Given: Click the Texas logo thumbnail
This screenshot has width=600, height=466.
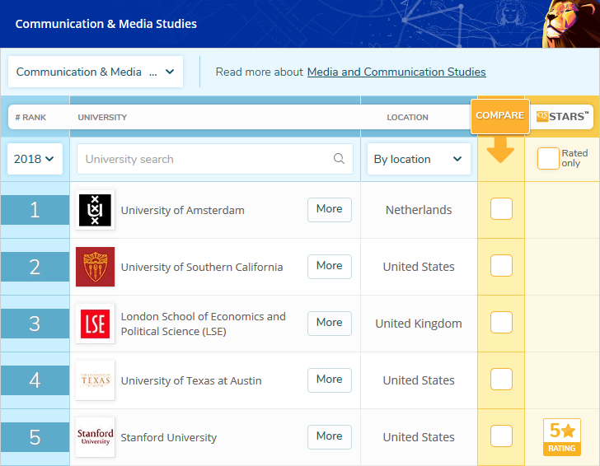Looking at the screenshot, I should coord(96,380).
